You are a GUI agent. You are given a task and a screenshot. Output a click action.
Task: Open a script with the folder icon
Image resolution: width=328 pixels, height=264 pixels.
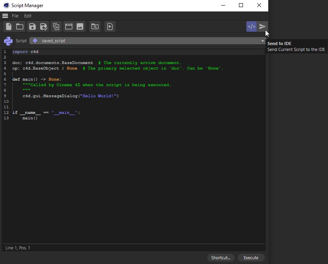(20, 26)
